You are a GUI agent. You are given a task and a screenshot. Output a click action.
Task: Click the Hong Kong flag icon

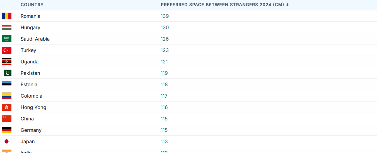tap(6, 107)
